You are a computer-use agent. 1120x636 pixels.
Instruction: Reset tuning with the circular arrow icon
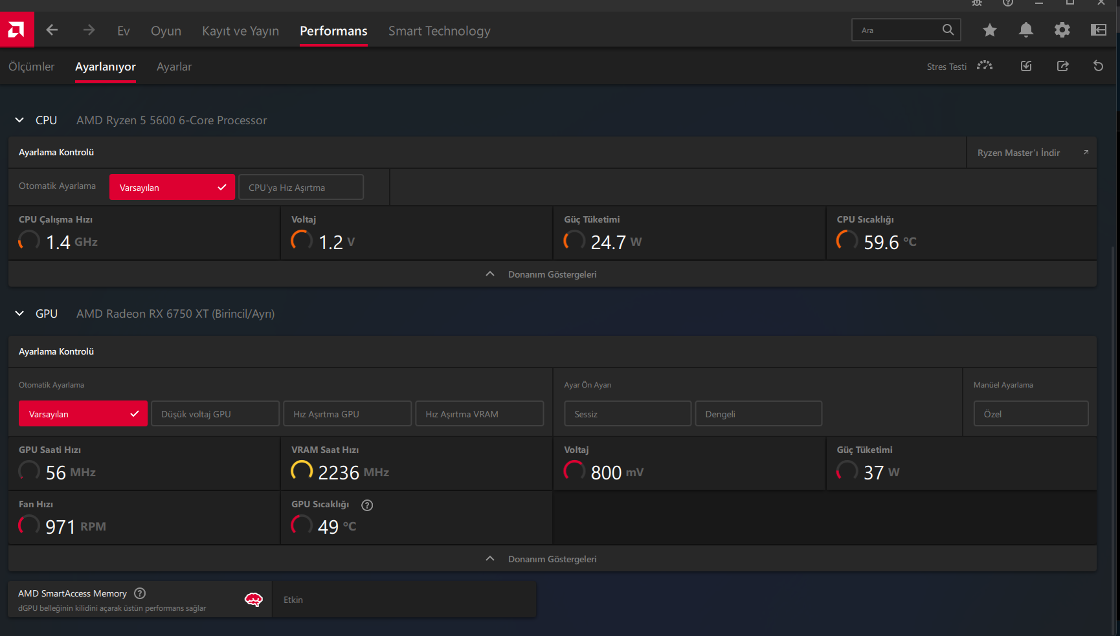1098,66
